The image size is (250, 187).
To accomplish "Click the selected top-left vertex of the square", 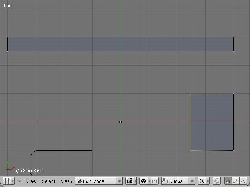I will pyautogui.click(x=191, y=94).
